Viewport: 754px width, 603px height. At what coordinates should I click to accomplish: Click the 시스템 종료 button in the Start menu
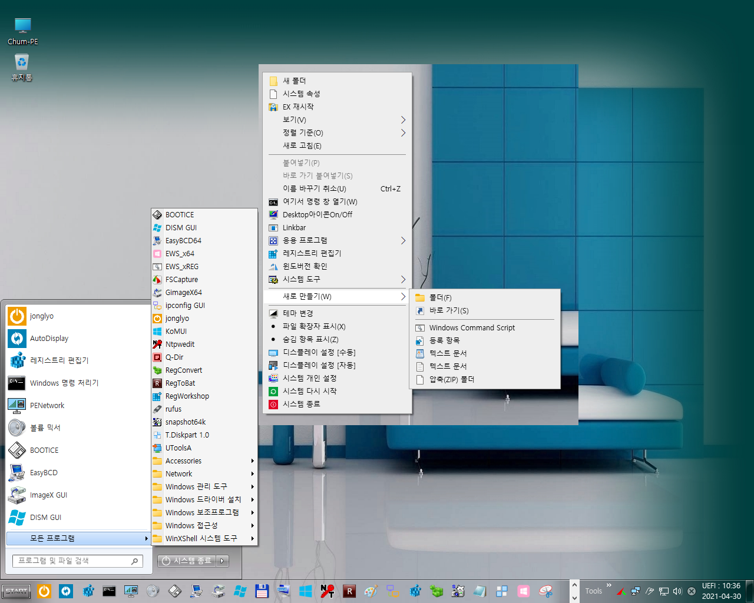187,561
